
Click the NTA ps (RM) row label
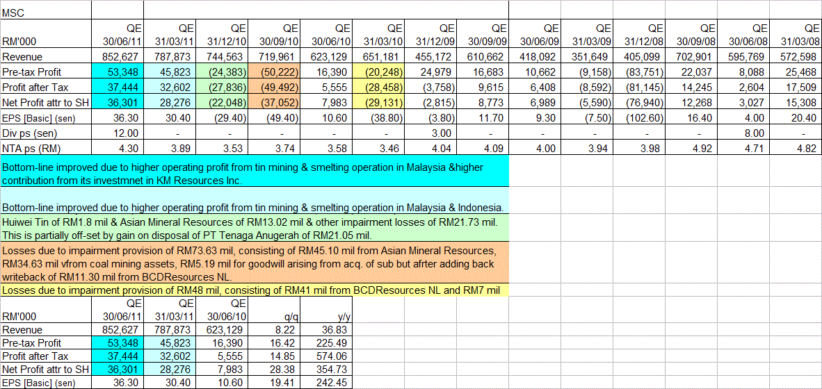[46, 148]
